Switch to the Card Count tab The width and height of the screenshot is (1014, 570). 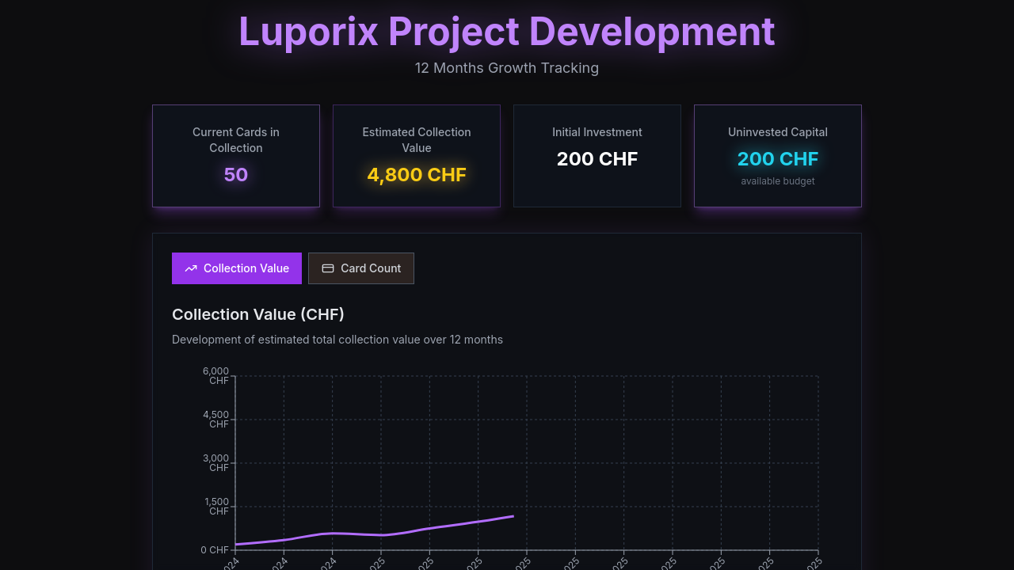[361, 268]
